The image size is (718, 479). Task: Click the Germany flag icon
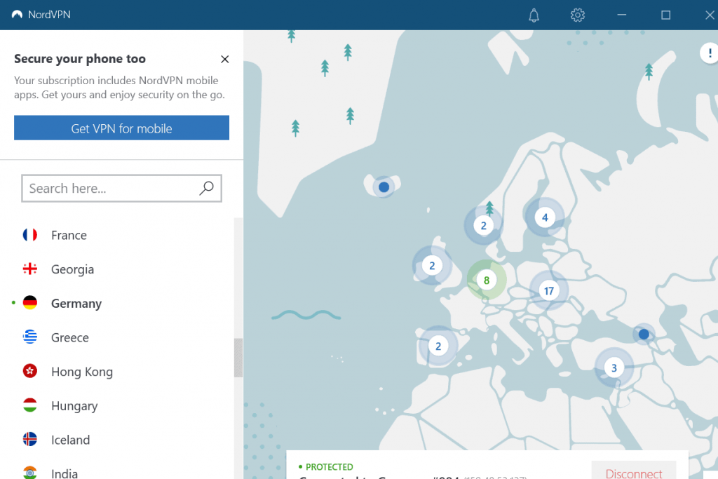pyautogui.click(x=29, y=303)
